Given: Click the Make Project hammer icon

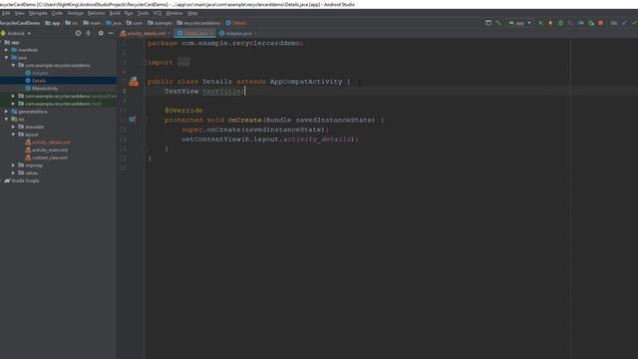Looking at the screenshot, I should [498, 23].
